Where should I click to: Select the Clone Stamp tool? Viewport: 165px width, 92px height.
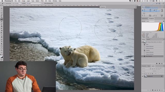tap(2, 26)
